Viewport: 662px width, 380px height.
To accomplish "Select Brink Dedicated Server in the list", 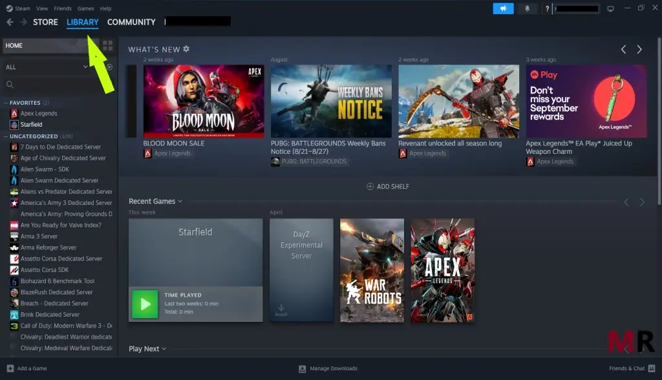I will [50, 315].
